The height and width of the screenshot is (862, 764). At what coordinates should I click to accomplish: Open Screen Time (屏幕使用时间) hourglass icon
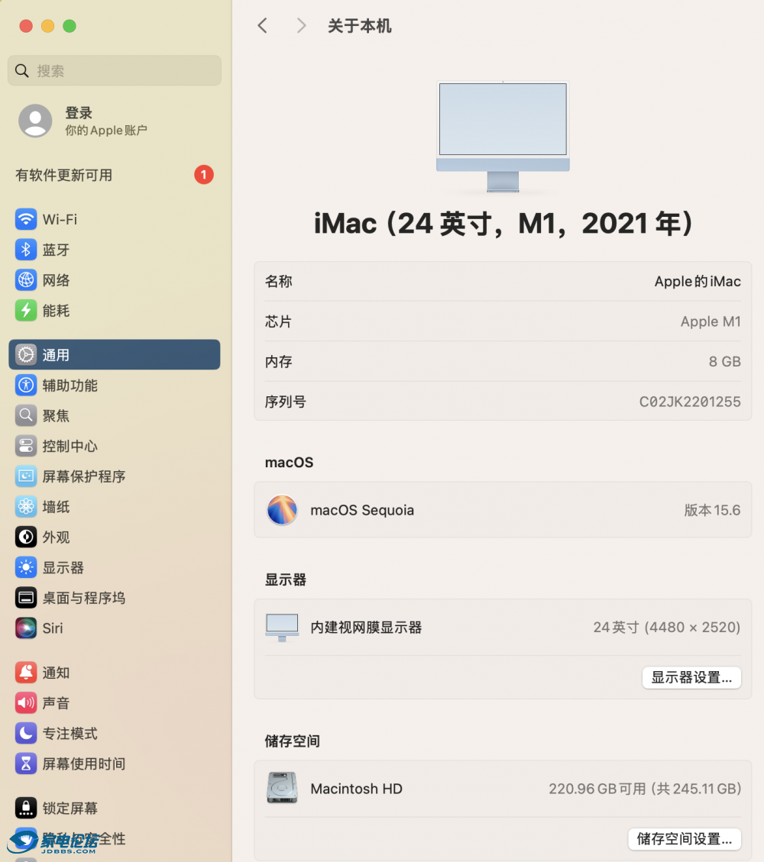pos(26,764)
